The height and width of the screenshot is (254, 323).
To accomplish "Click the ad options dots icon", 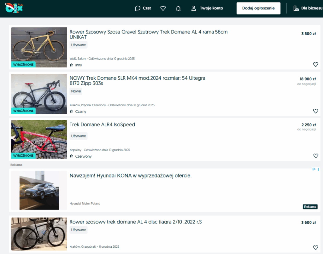I will pyautogui.click(x=318, y=169).
